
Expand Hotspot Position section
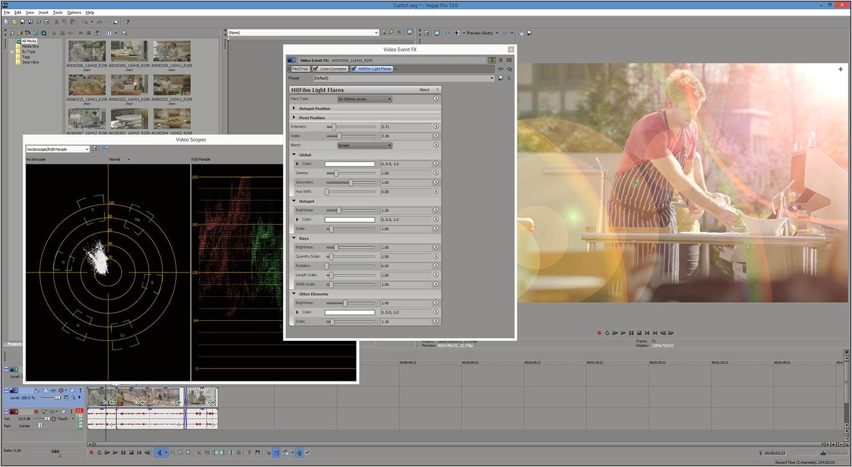(294, 108)
